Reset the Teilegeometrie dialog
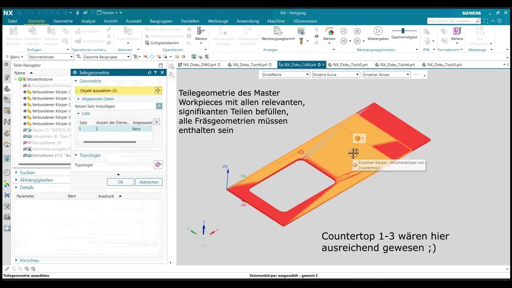 (149, 72)
